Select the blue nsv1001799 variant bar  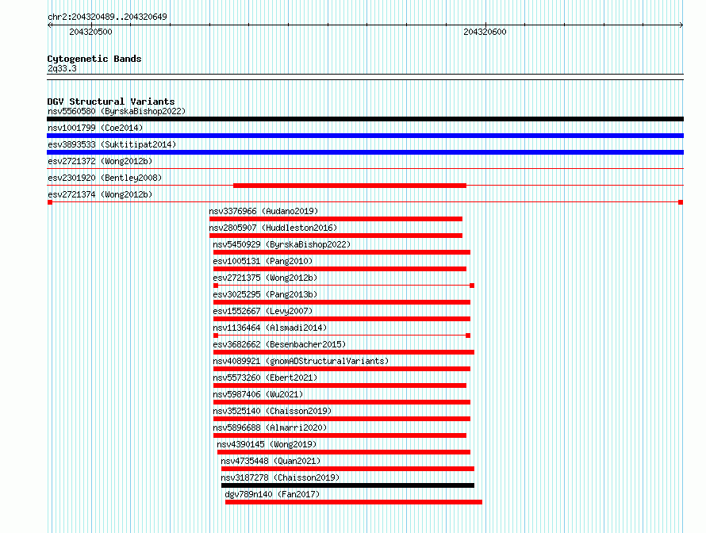365,136
